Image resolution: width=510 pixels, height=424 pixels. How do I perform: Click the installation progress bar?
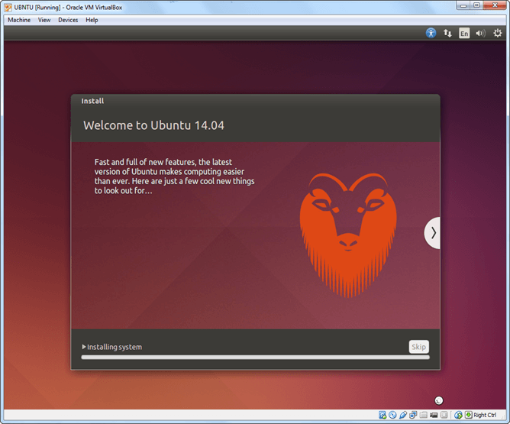(255, 357)
